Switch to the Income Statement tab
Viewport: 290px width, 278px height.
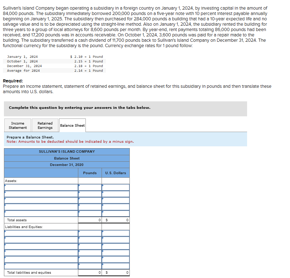click(18, 125)
